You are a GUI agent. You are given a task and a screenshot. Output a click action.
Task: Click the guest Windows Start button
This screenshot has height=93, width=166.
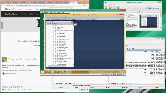point(43,72)
